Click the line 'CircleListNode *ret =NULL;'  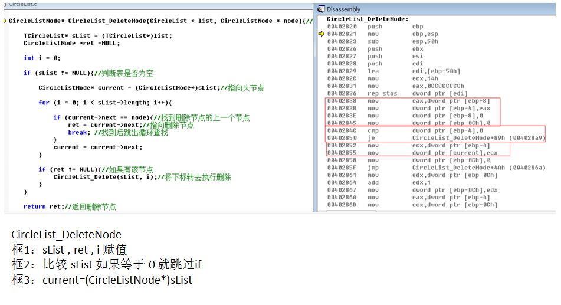coord(72,43)
